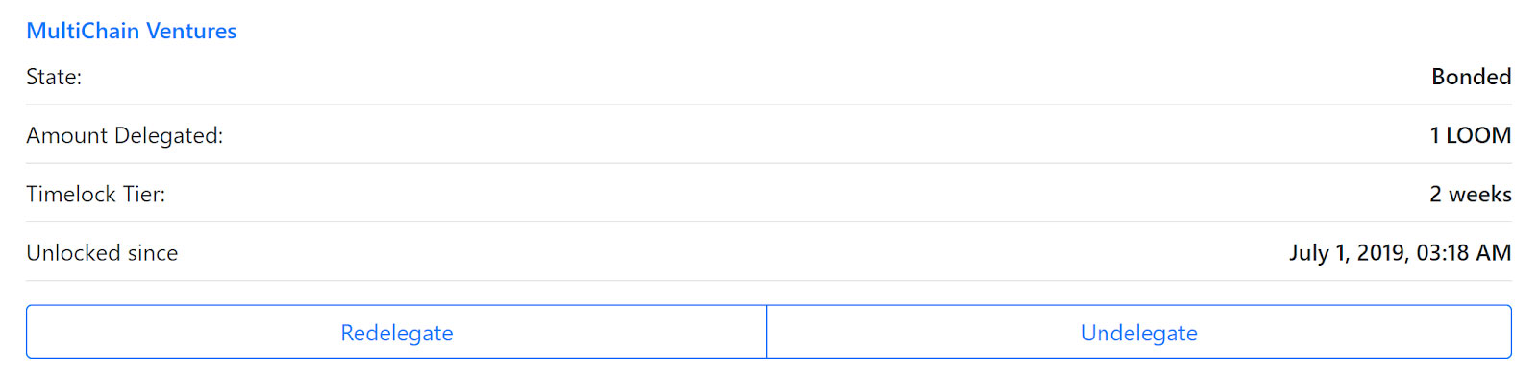Click the July 1, 2019 date text
Viewport: 1538px width, 373px height.
click(1348, 253)
